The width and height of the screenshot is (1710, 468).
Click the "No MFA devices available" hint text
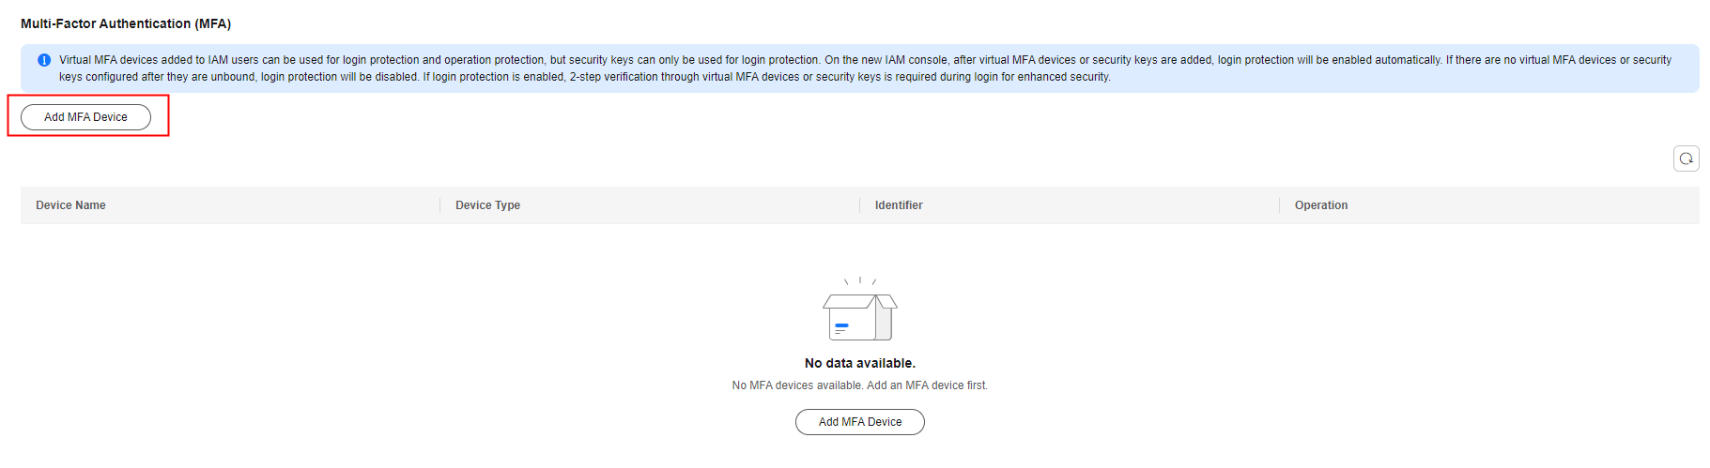pyautogui.click(x=797, y=385)
